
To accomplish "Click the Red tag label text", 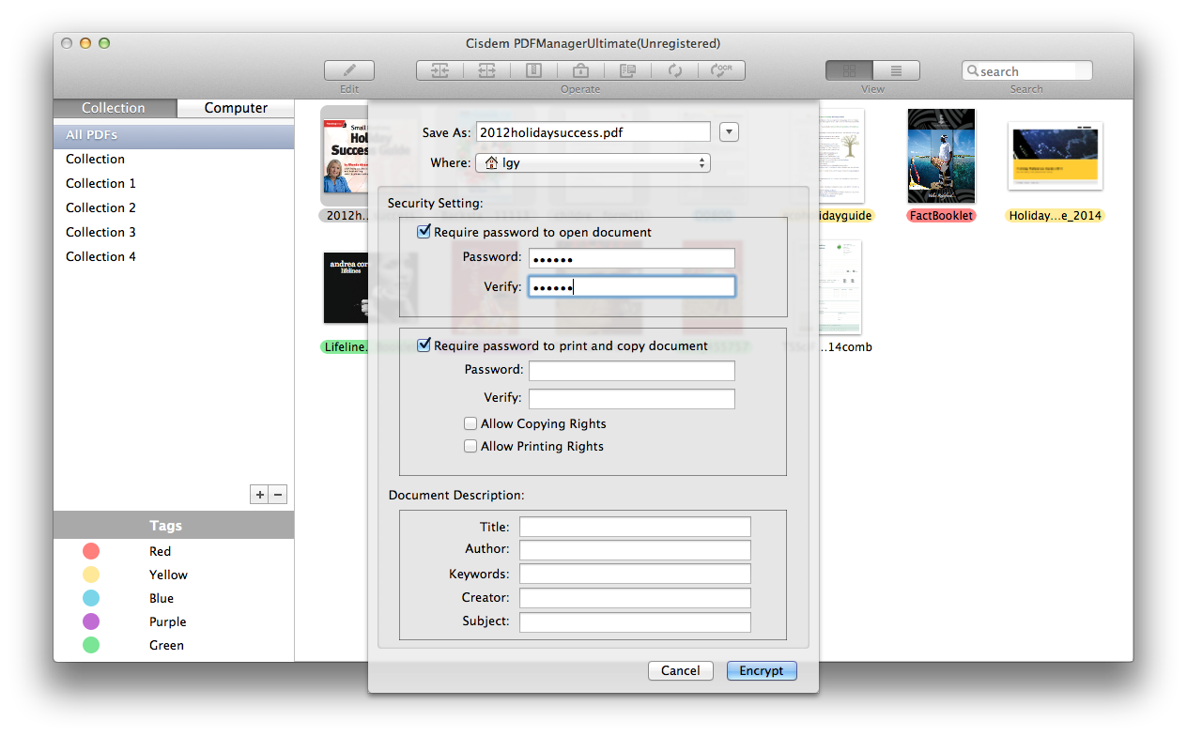I will tap(160, 551).
